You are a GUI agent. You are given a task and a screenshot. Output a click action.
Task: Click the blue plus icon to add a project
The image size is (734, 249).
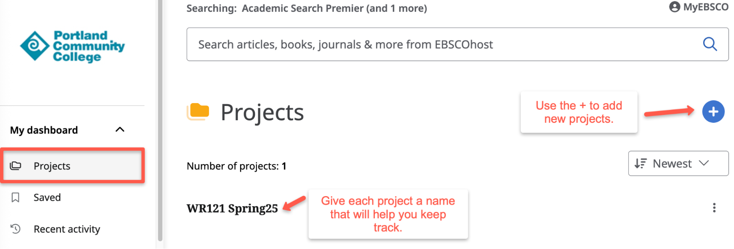pyautogui.click(x=713, y=111)
